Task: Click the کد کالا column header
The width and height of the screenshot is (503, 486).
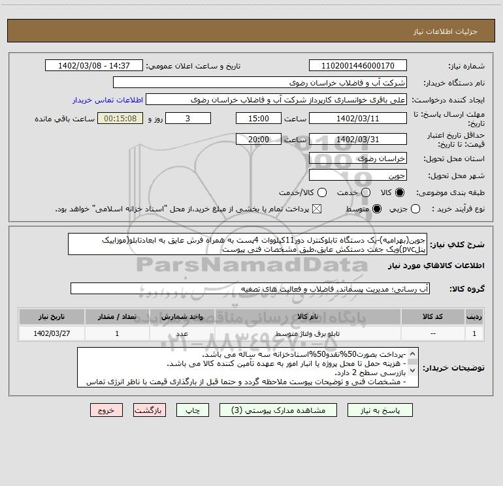Action: click(432, 316)
